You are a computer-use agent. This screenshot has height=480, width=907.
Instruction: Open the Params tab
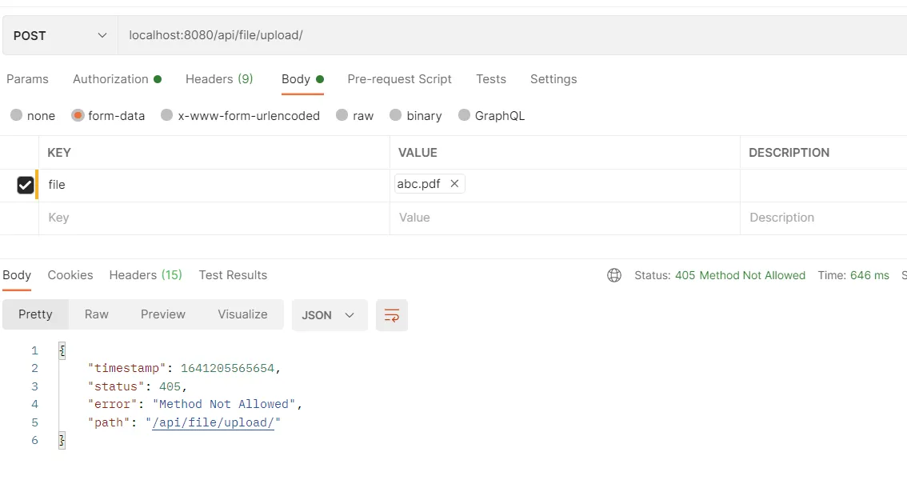point(27,79)
